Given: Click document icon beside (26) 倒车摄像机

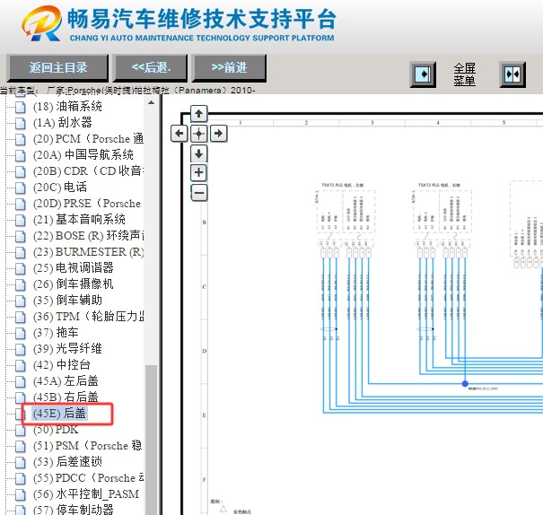Looking at the screenshot, I should click(x=21, y=284).
